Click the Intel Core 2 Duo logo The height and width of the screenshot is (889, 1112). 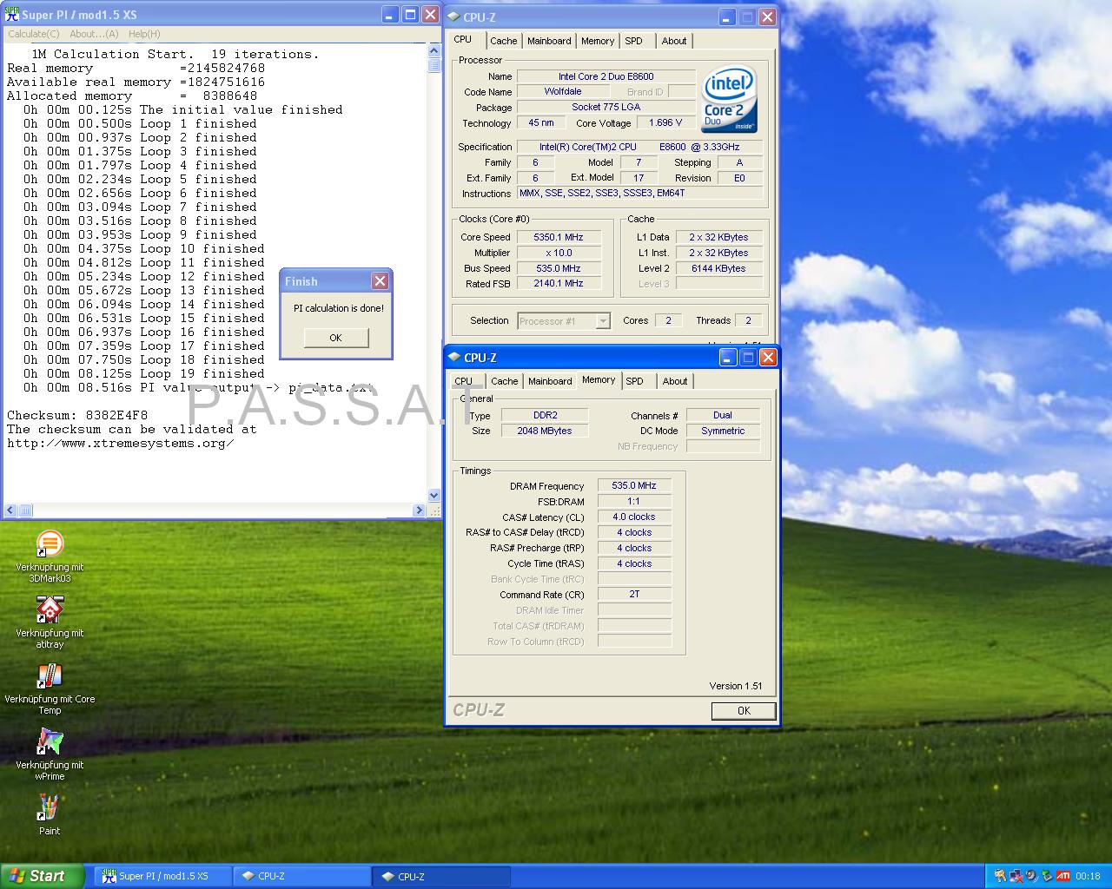(729, 100)
